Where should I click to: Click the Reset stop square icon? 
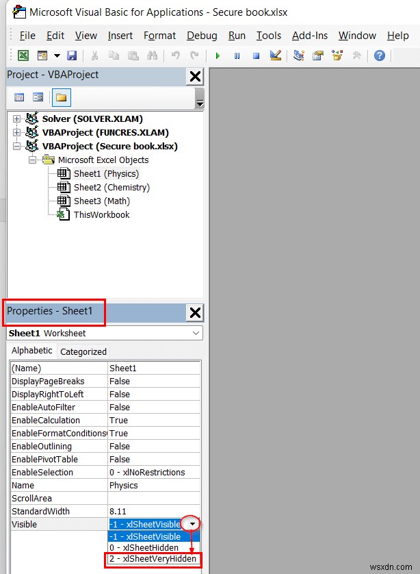click(257, 56)
